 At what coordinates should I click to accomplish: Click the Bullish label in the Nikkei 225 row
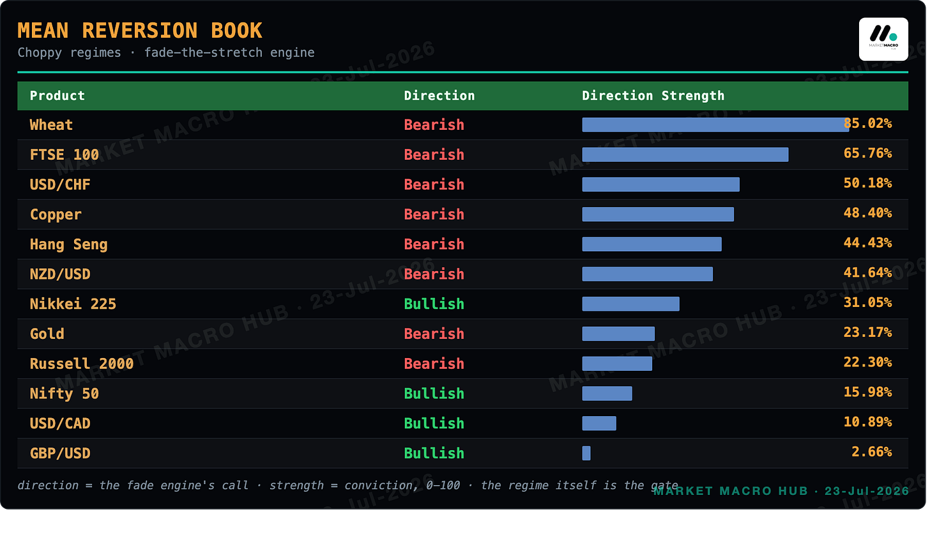coord(434,304)
